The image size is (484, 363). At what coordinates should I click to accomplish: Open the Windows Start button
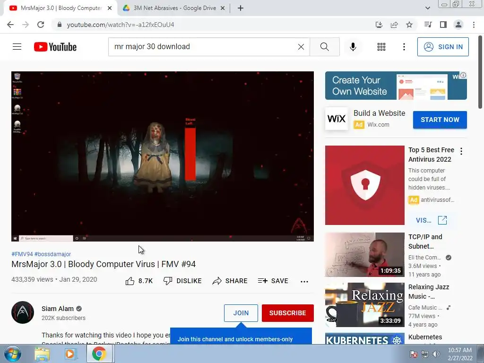tap(13, 354)
